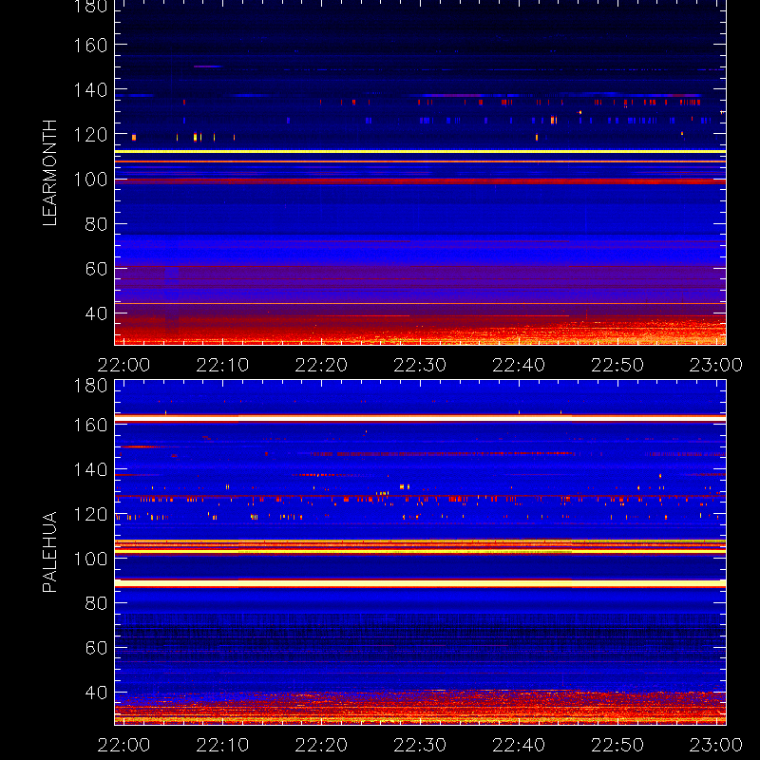Viewport: 760px width, 760px height.
Task: Select the 160 tick label on the Learmonth plot
Action: 90,46
